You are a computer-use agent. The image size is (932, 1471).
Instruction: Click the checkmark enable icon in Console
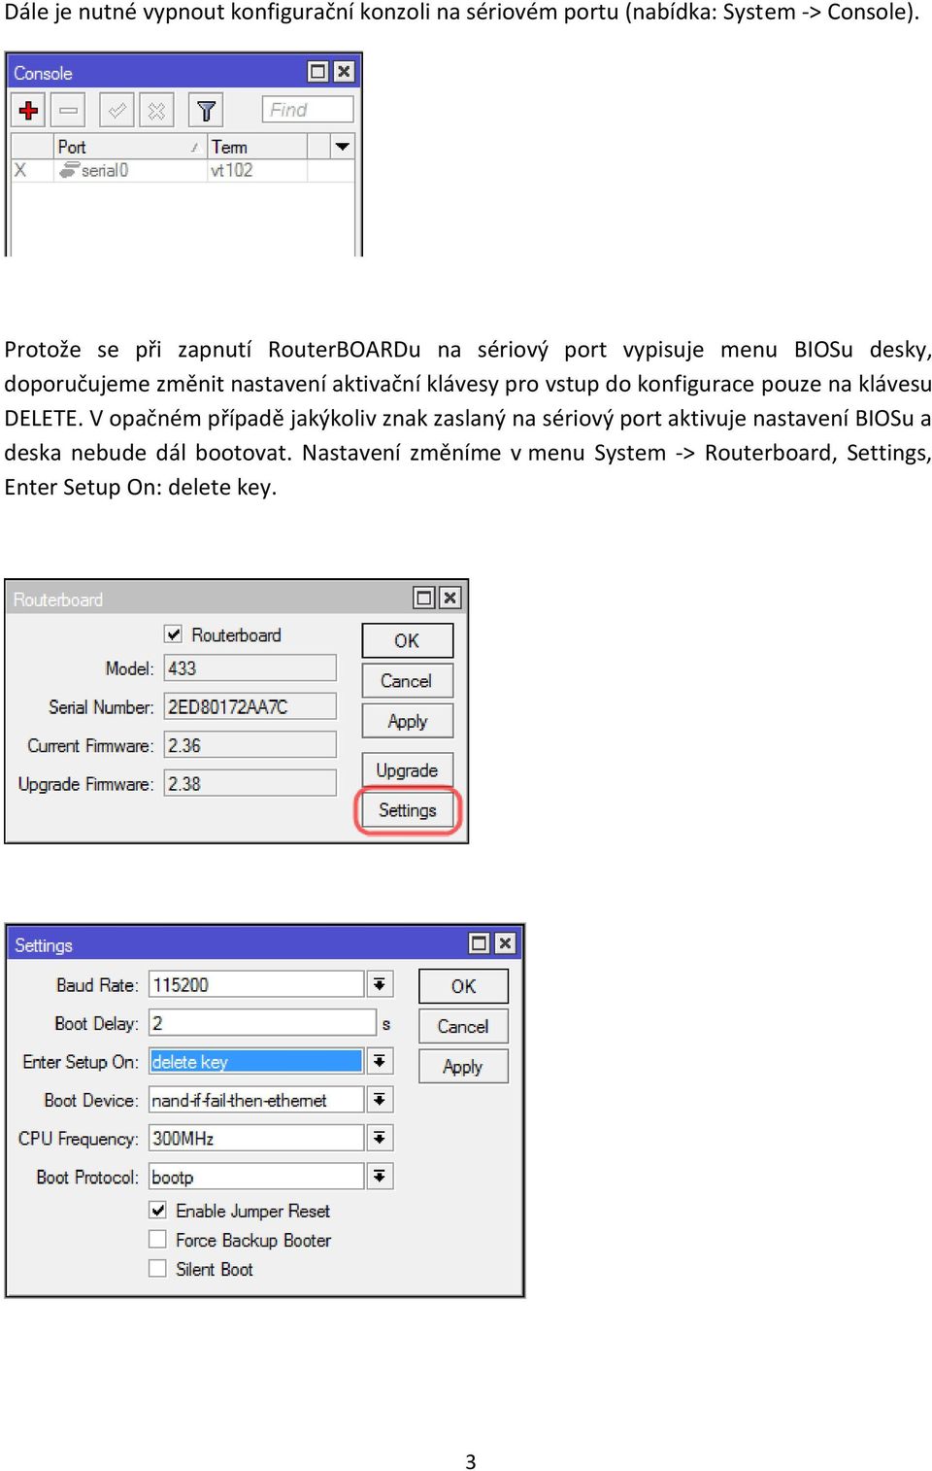pyautogui.click(x=116, y=110)
